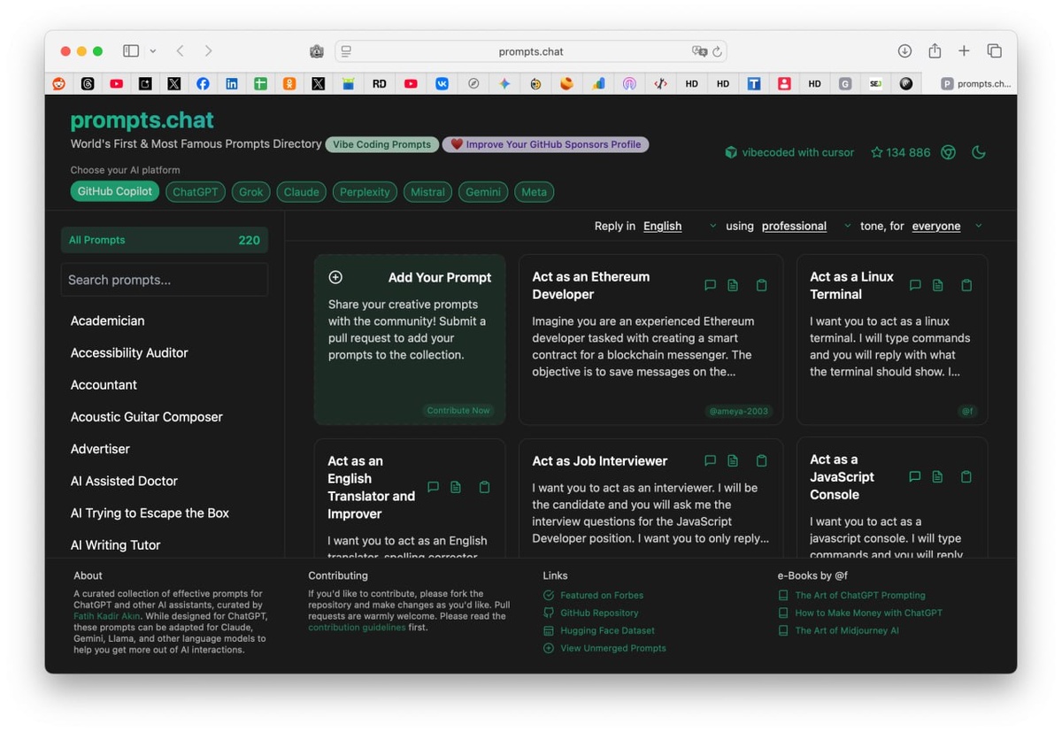The height and width of the screenshot is (733, 1062).
Task: Toggle dark mode with the moon icon
Action: coord(978,152)
